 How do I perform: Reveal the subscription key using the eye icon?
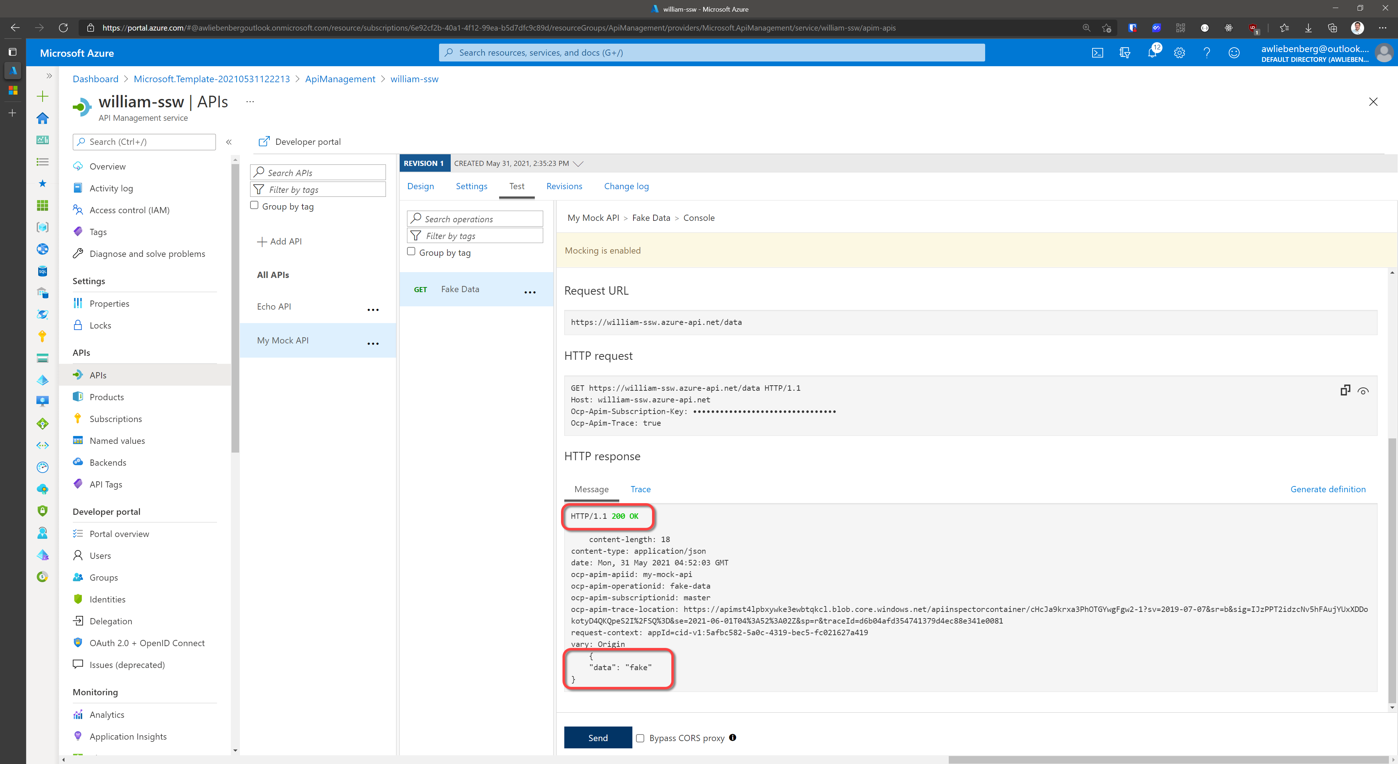click(x=1363, y=391)
